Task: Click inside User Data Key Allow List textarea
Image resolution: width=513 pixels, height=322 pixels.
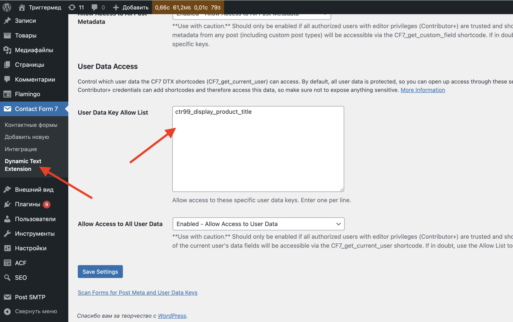Action: 258,149
